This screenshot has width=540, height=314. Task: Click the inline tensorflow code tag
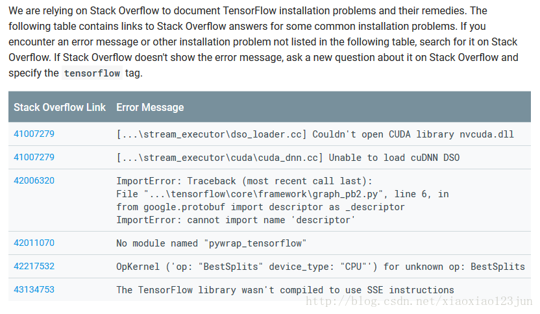point(92,73)
